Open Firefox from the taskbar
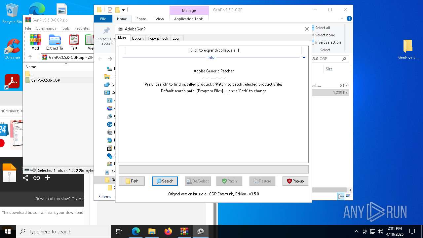423x238 pixels. (x=168, y=231)
